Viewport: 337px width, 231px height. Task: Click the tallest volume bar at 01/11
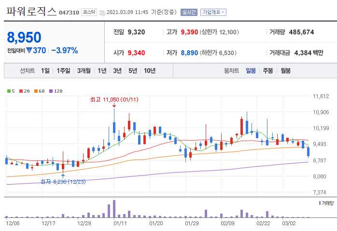click(114, 209)
